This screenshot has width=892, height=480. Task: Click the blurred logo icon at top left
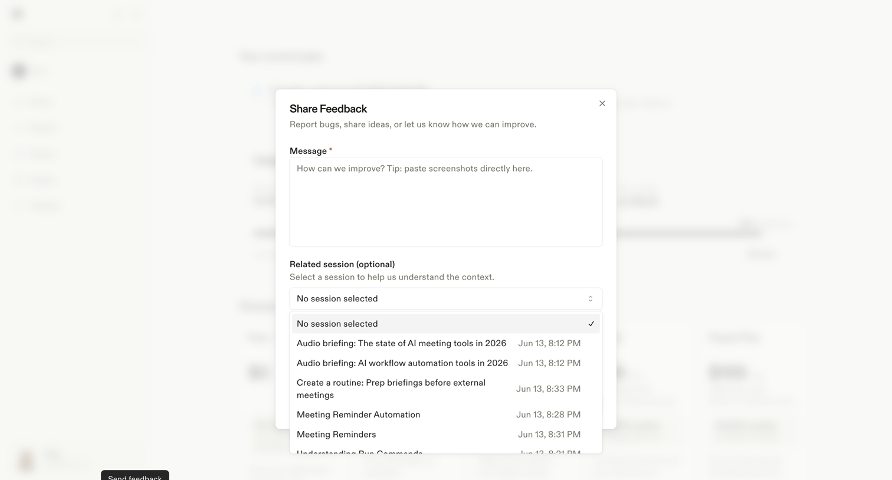coord(18,14)
